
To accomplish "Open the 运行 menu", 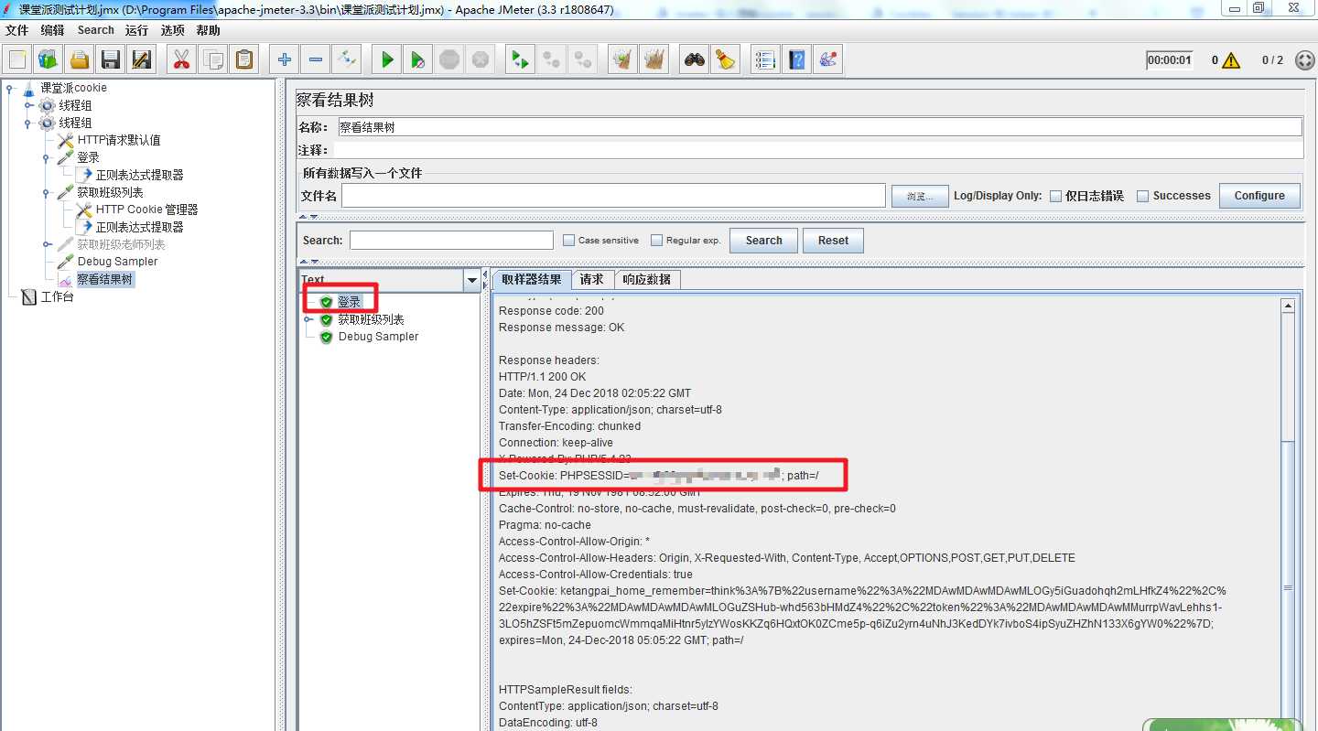I will [137, 30].
